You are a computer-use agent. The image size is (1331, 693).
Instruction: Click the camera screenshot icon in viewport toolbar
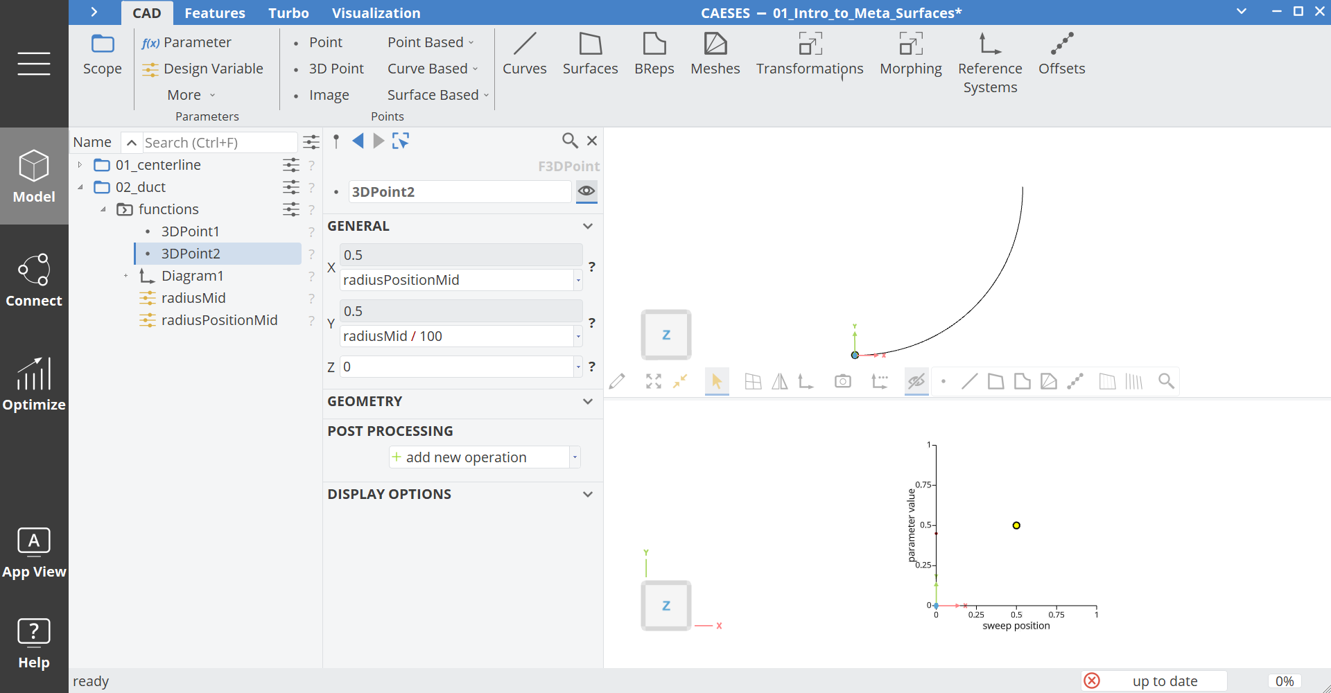(x=842, y=381)
